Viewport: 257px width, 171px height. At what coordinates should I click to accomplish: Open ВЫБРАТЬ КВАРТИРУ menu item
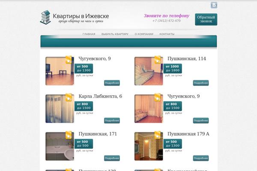coord(115,34)
